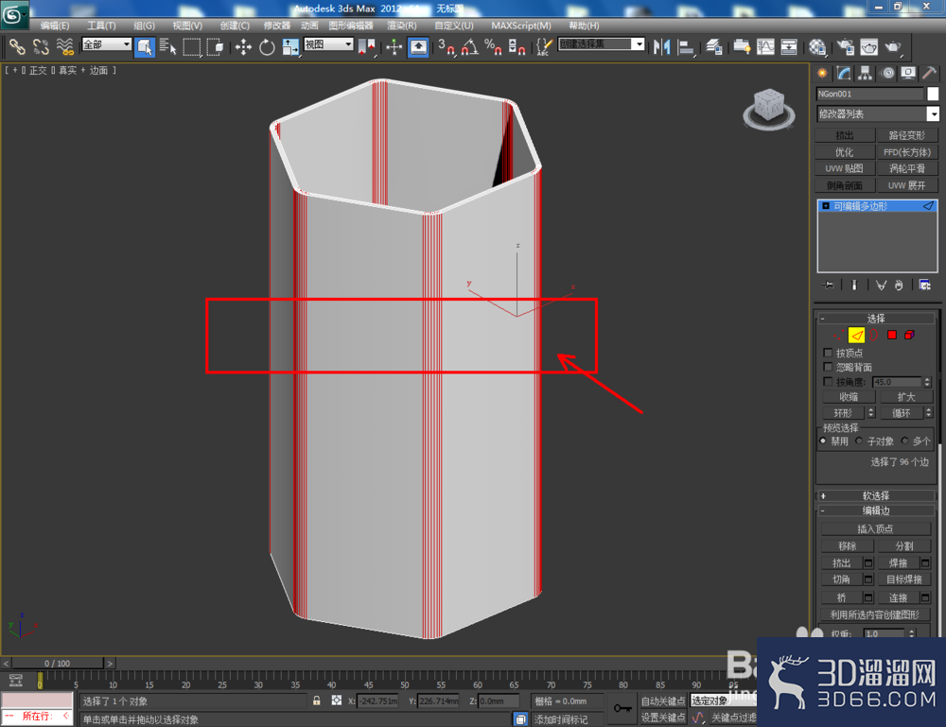The image size is (946, 727).
Task: Open the 编辑(E) menu
Action: pyautogui.click(x=54, y=26)
